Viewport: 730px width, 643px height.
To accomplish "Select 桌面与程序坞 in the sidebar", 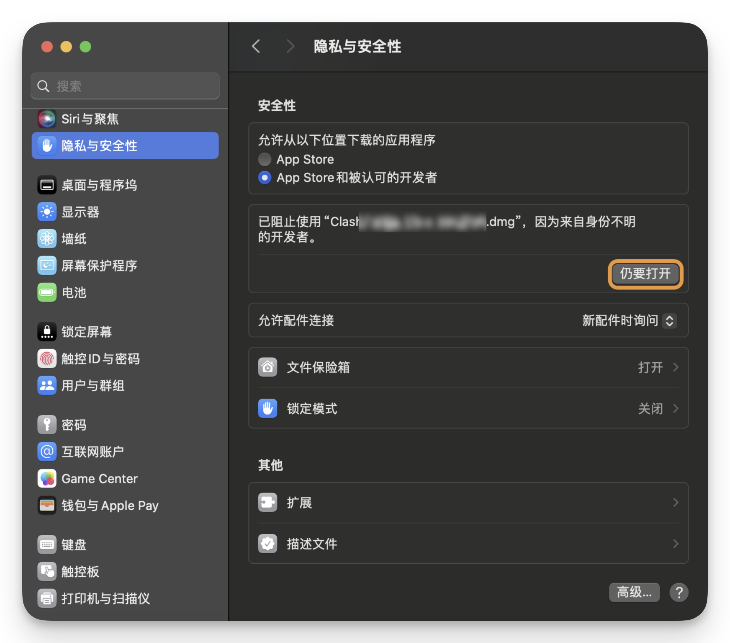I will click(x=99, y=185).
